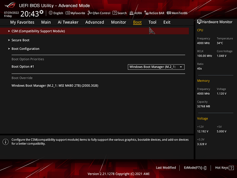Click the clock settings gear icon
This screenshot has width=237, height=178.
[x=41, y=12]
